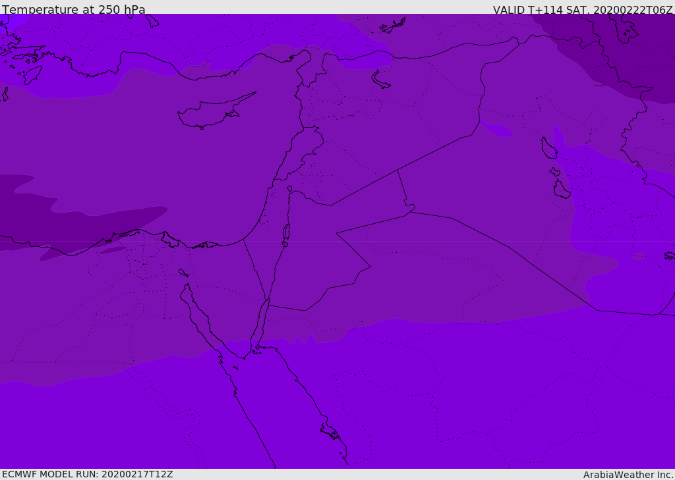Click the 'VALID T+114 SAT. 20200222T06Z' timestamp

(x=583, y=10)
